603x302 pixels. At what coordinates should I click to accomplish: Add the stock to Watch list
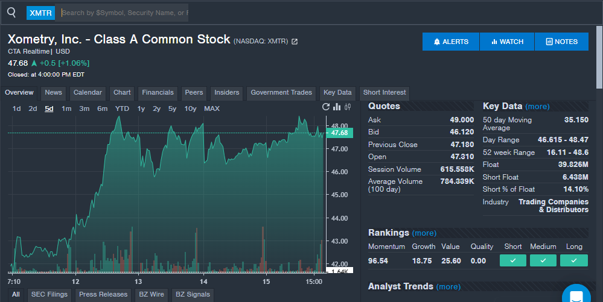(x=507, y=42)
